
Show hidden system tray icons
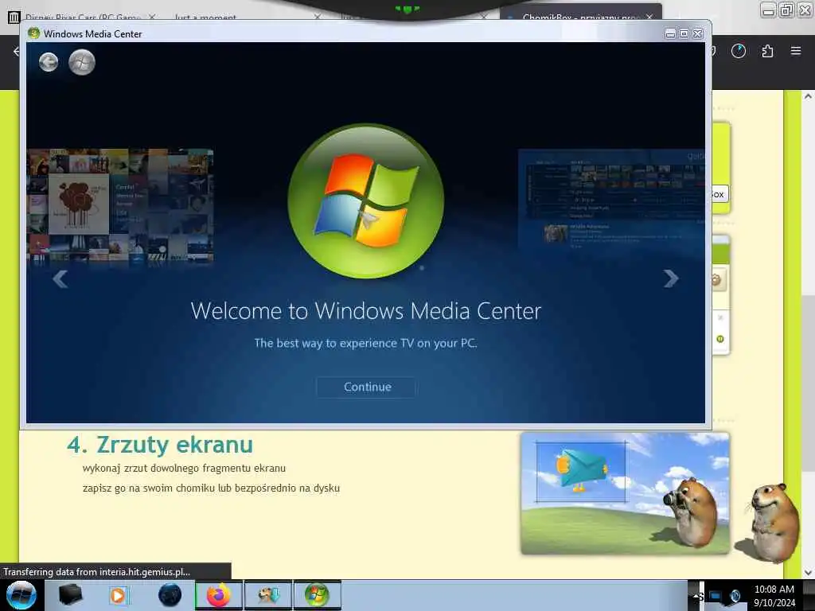point(697,595)
